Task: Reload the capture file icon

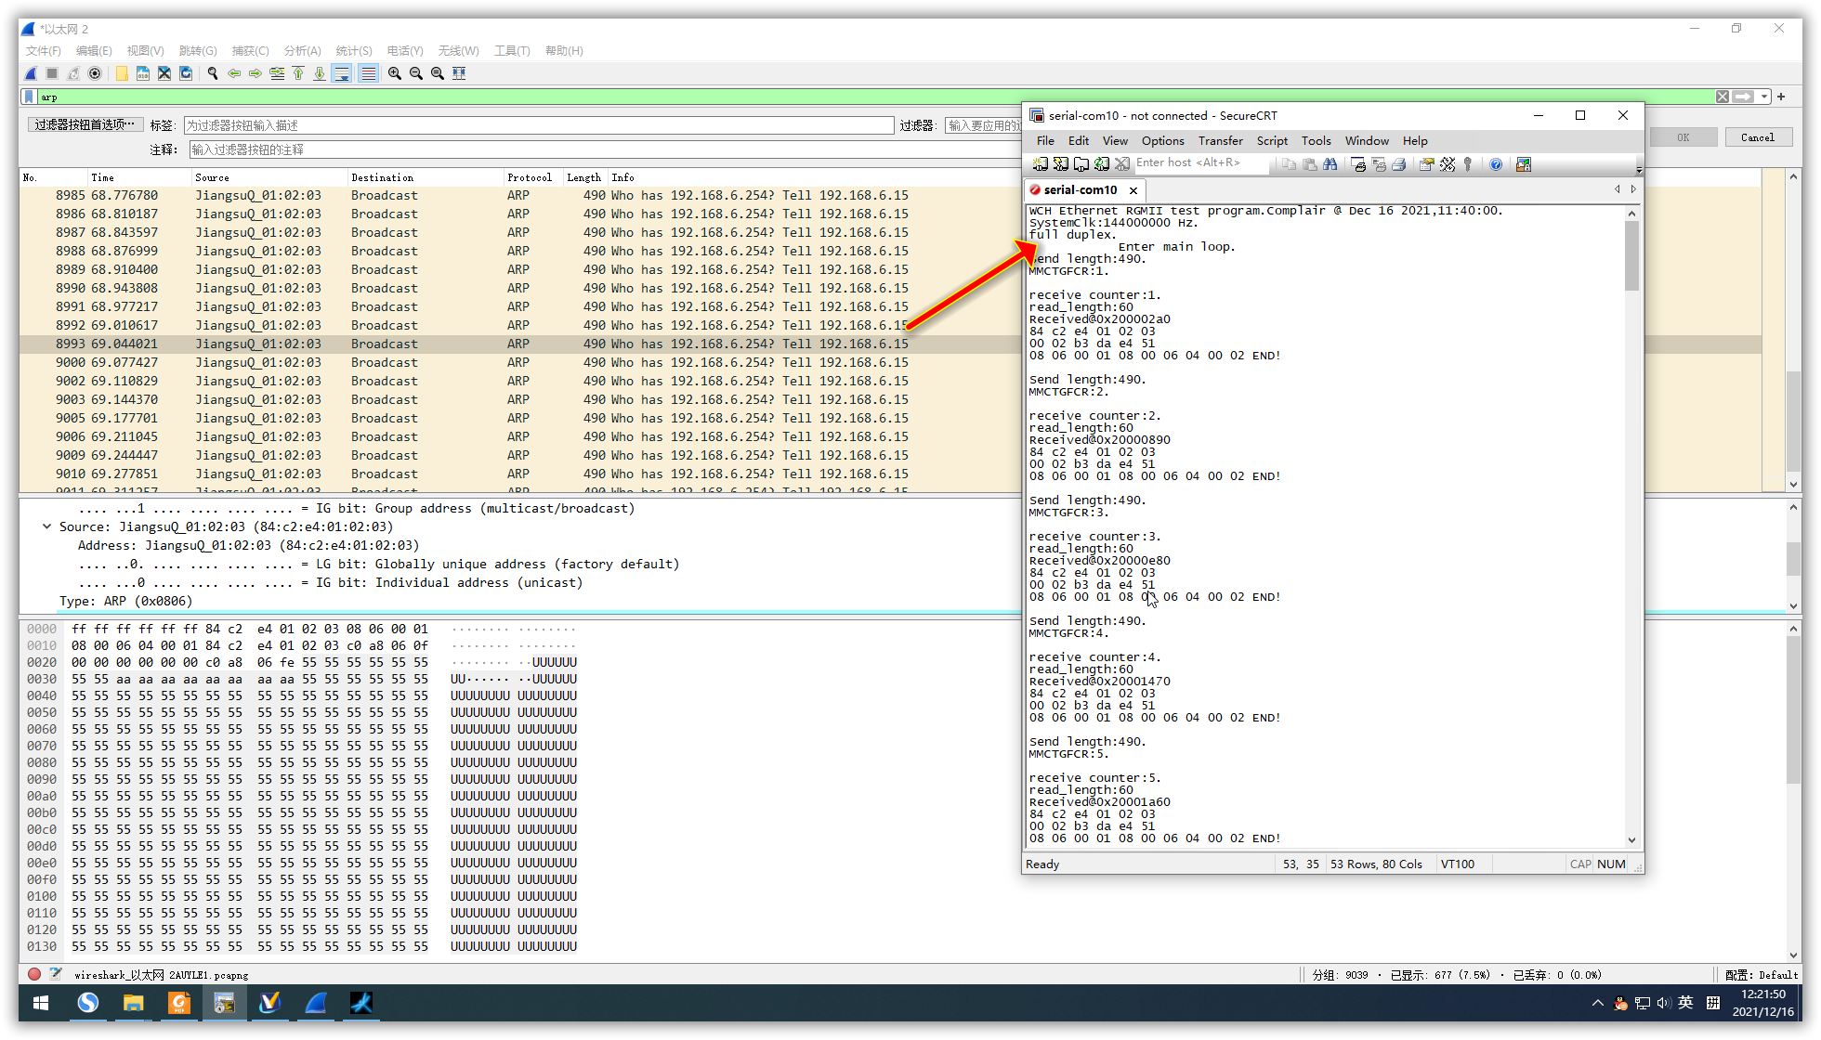Action: coord(186,73)
